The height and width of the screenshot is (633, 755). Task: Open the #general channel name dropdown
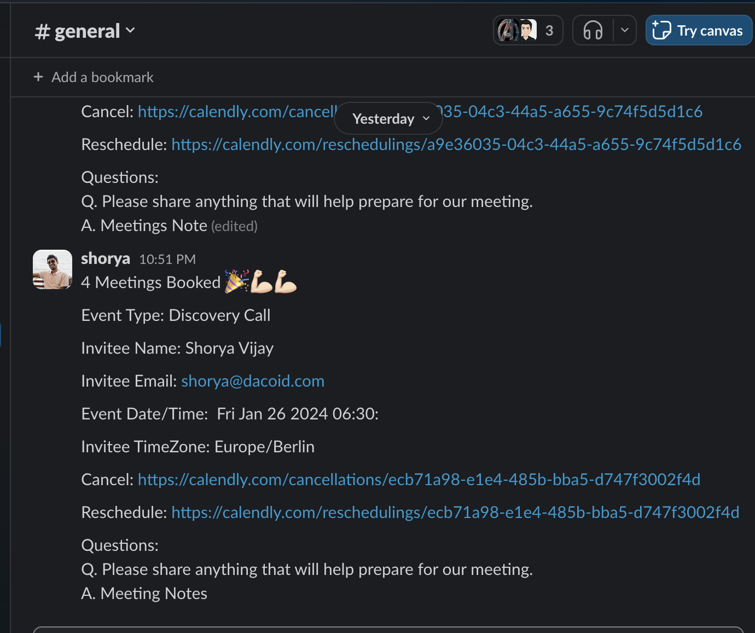tap(85, 31)
